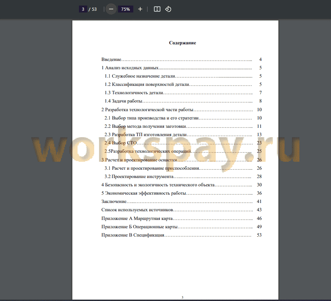This screenshot has height=301, width=331.
Task: Click page number 41 beside Заключение
Action: tap(259, 202)
